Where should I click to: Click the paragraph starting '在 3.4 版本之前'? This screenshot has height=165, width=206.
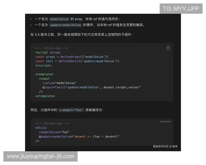pos(81,35)
